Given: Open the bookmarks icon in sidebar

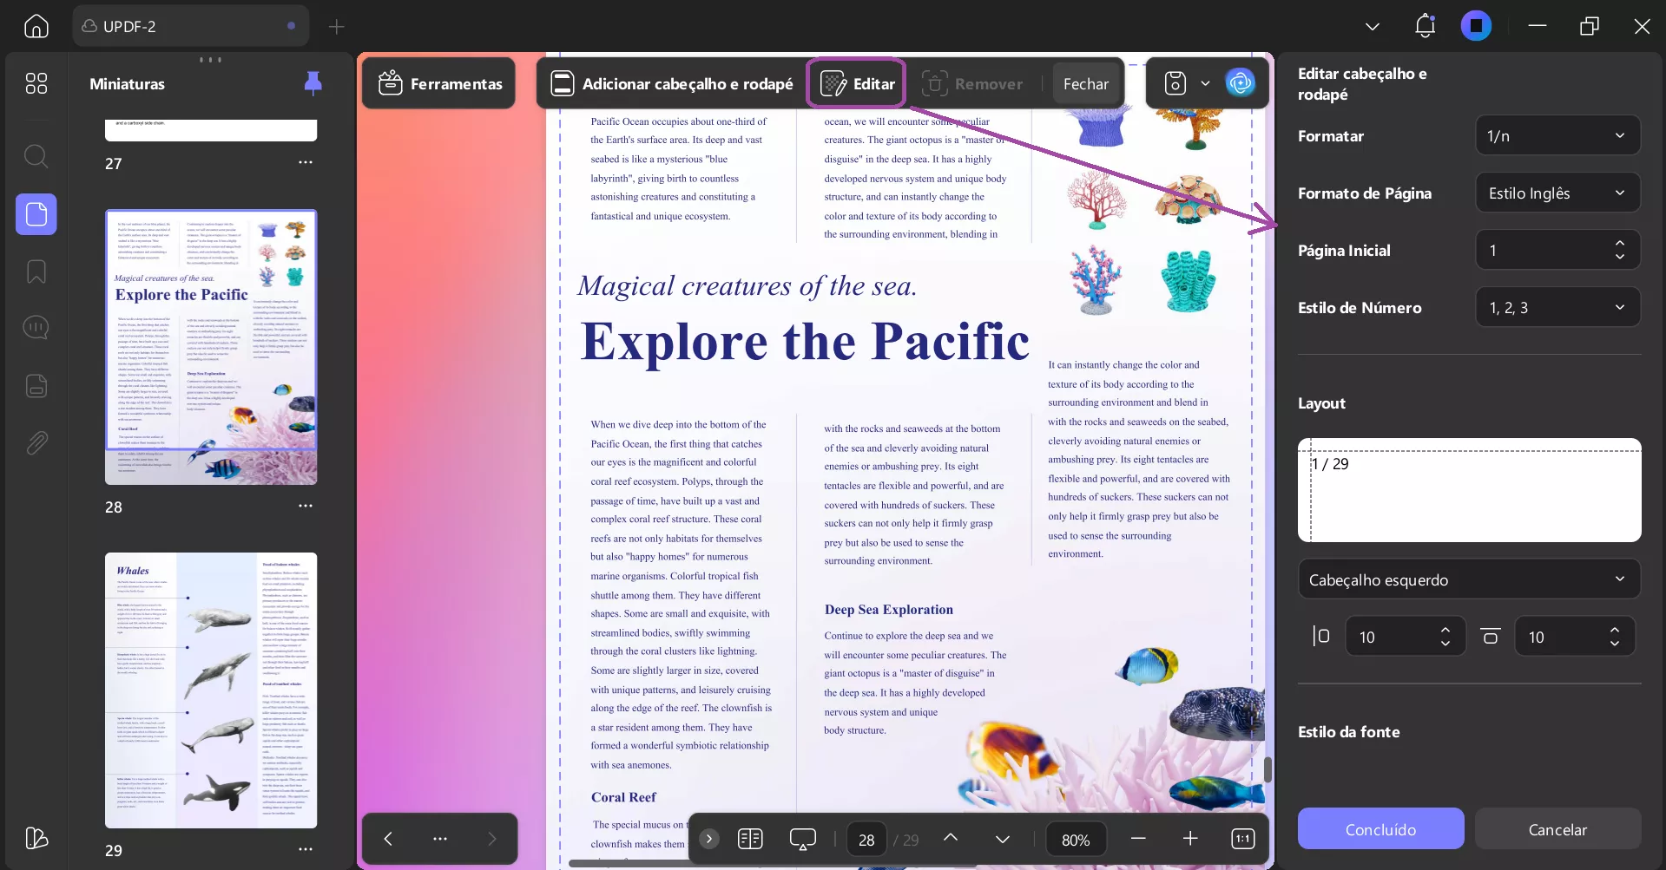Looking at the screenshot, I should 36,271.
